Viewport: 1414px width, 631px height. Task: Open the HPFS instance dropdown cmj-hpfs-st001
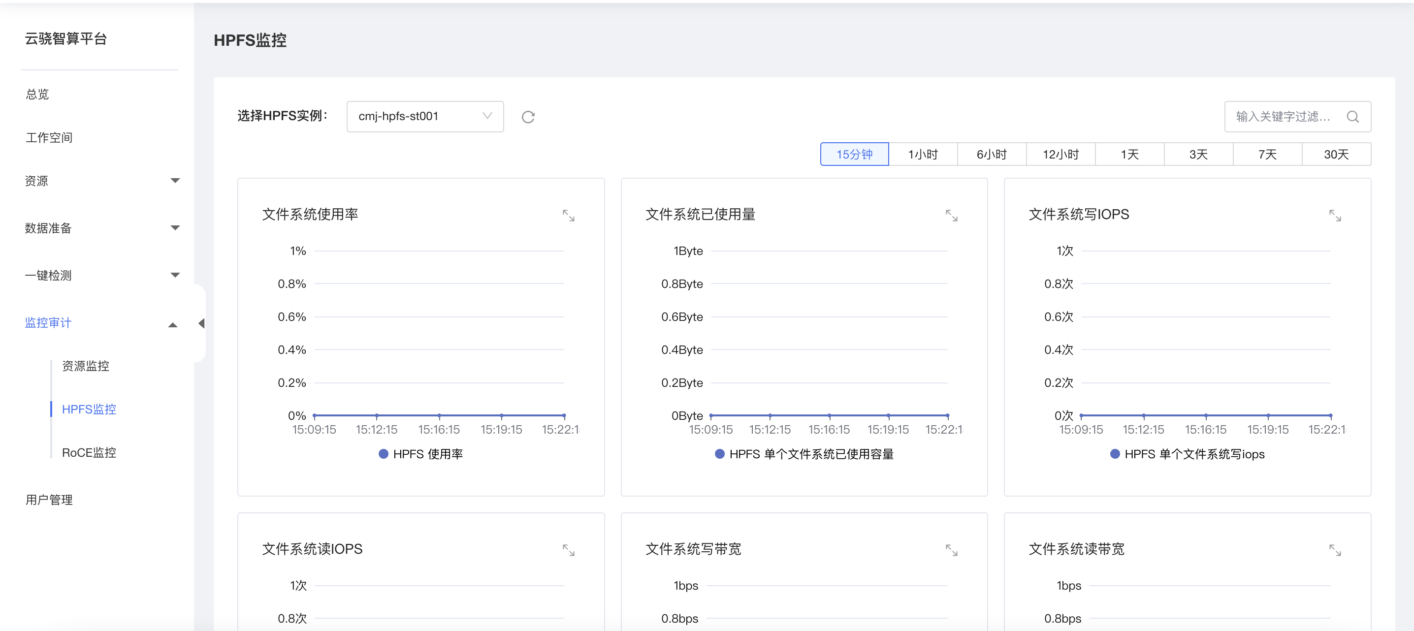425,116
